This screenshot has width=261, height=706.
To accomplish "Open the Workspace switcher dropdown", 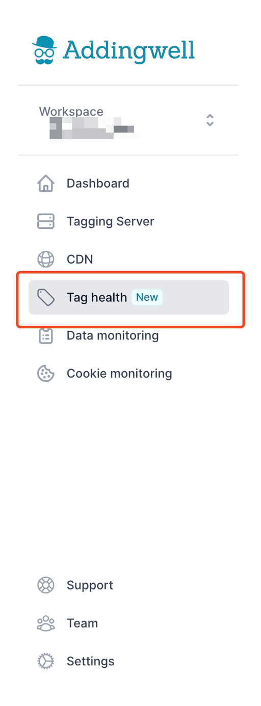I will 128,120.
